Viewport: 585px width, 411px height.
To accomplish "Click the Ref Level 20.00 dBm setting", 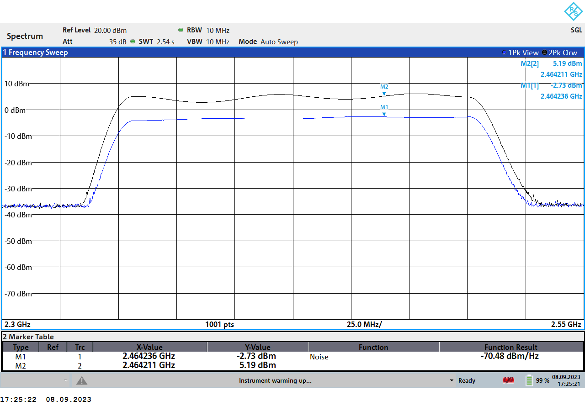I will click(95, 30).
